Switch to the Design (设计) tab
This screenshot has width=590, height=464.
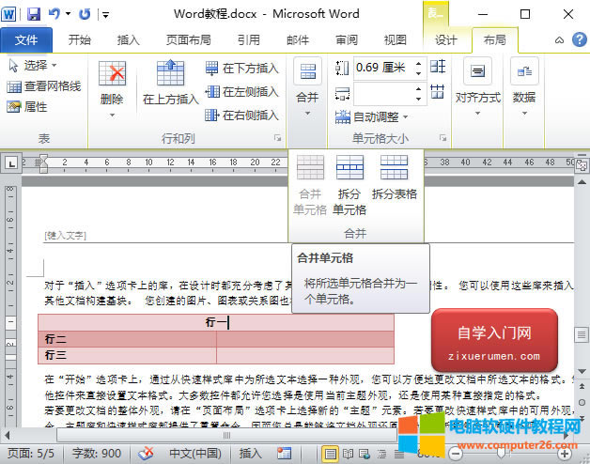pyautogui.click(x=445, y=39)
